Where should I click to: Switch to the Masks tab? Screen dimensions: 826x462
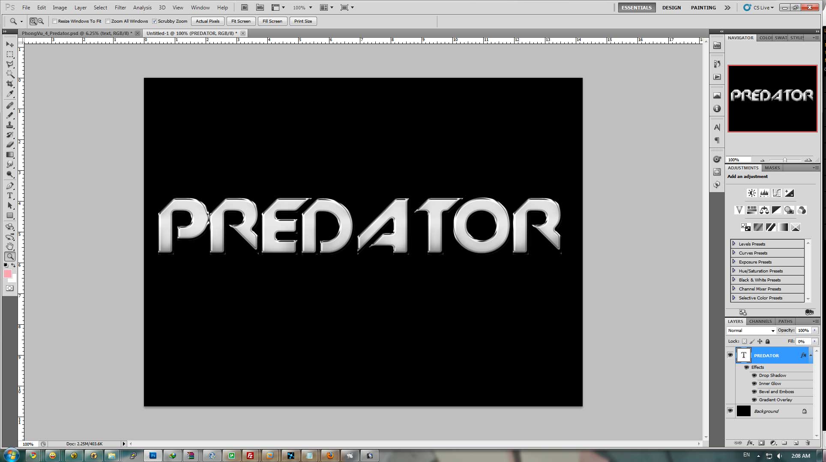click(772, 168)
